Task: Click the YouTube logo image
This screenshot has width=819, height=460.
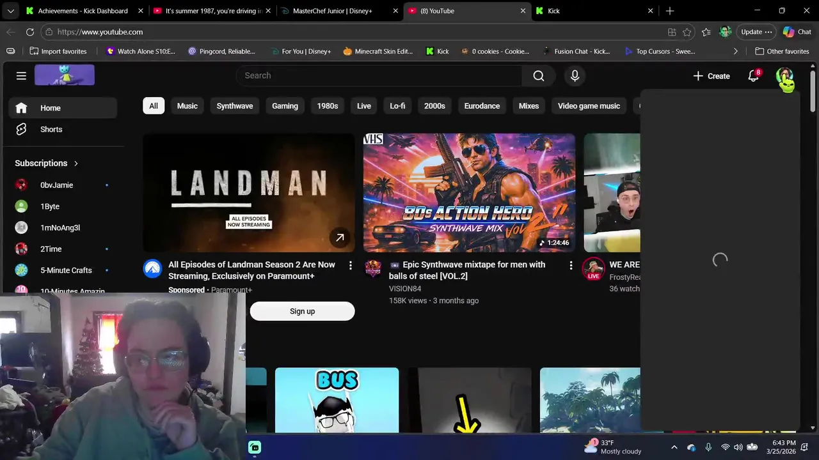Action: pyautogui.click(x=65, y=75)
